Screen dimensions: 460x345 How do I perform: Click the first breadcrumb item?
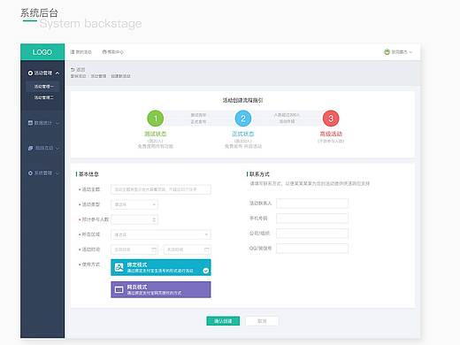[x=78, y=76]
